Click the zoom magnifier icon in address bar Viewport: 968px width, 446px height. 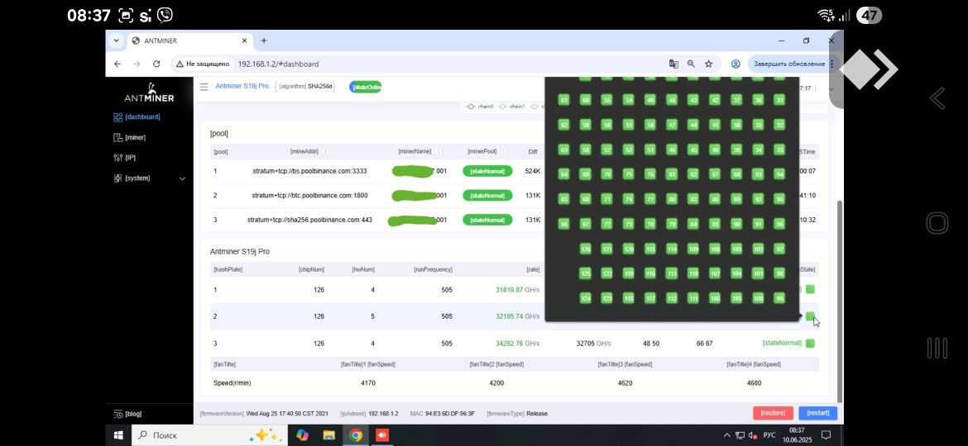click(691, 64)
